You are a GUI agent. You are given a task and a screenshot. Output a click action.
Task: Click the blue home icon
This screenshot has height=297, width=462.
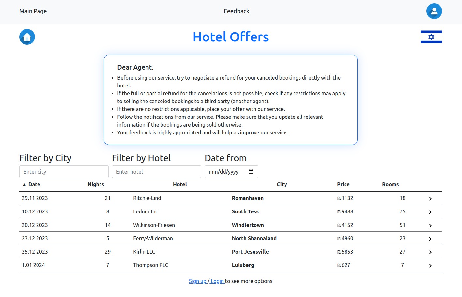27,37
